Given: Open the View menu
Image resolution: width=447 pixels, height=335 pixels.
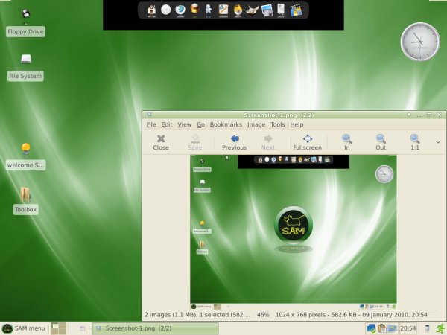Looking at the screenshot, I should pyautogui.click(x=185, y=124).
